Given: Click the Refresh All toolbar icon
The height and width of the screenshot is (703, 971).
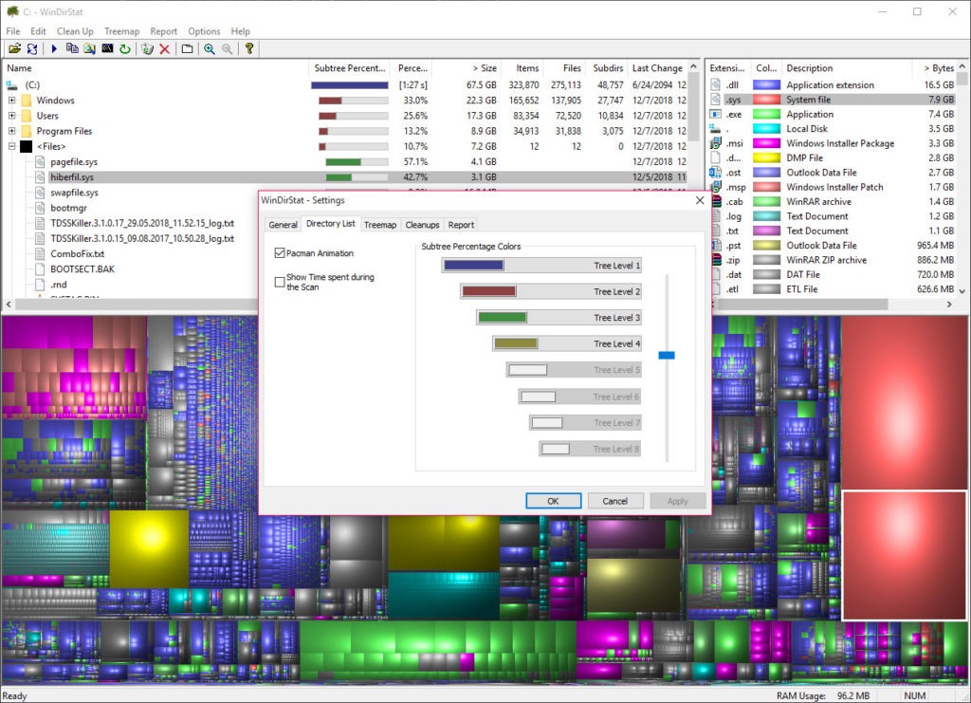Looking at the screenshot, I should pos(32,48).
